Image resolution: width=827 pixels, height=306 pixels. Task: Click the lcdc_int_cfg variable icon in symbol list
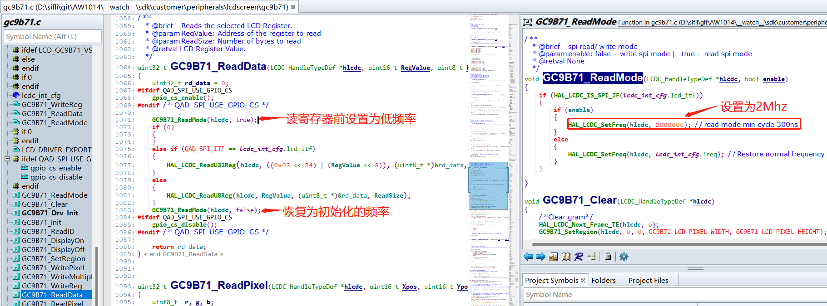16,95
